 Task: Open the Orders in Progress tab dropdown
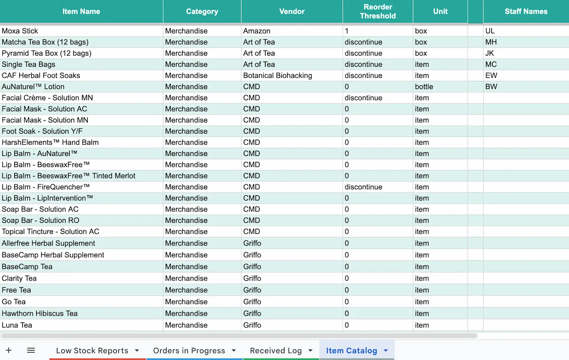(234, 351)
